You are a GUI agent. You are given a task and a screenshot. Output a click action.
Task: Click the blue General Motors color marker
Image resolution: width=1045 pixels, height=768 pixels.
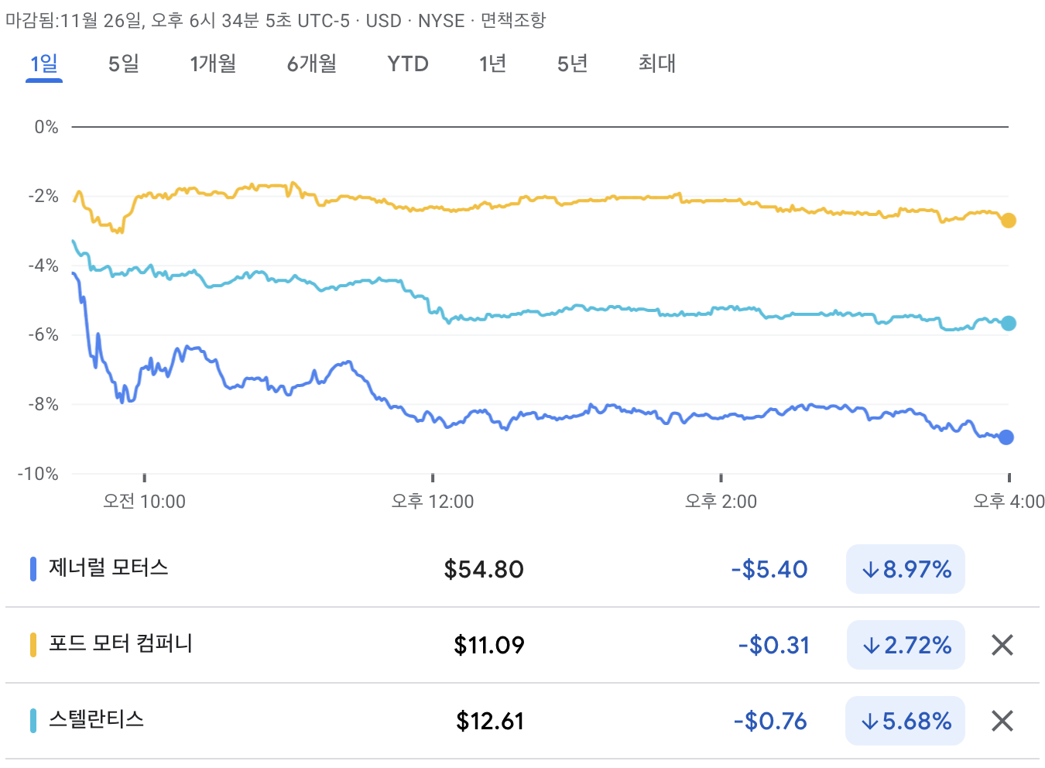click(33, 569)
